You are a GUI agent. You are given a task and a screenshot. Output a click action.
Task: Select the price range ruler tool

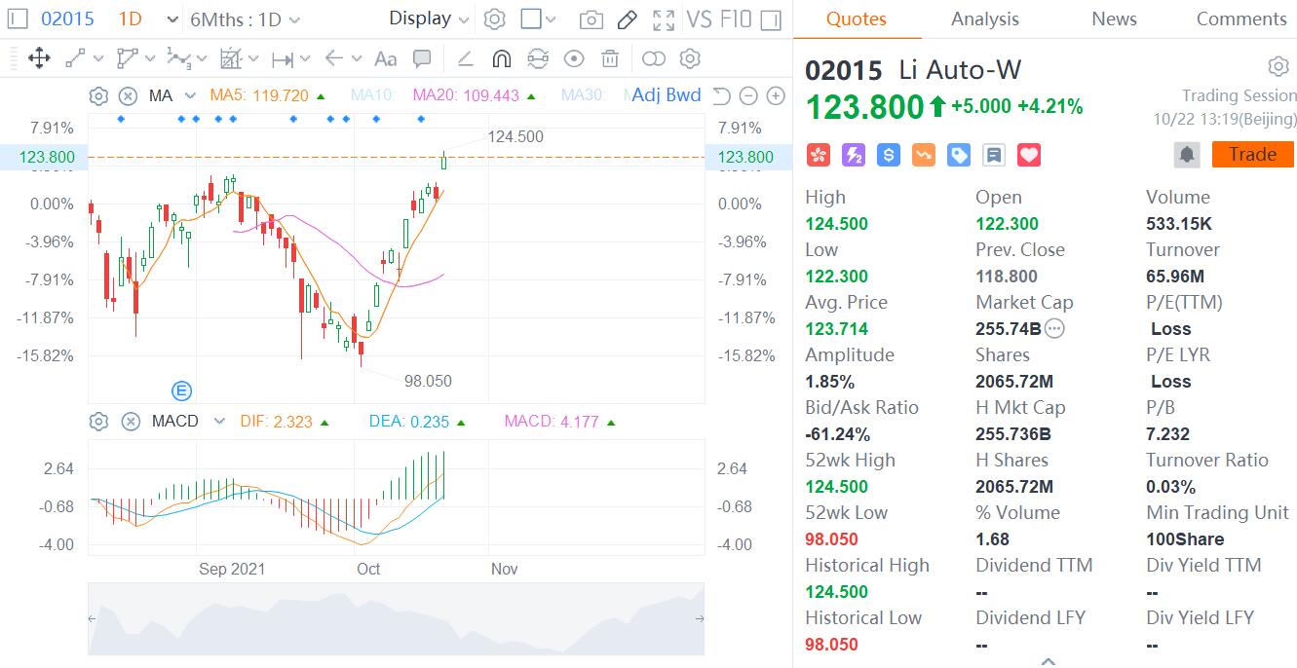tap(283, 59)
